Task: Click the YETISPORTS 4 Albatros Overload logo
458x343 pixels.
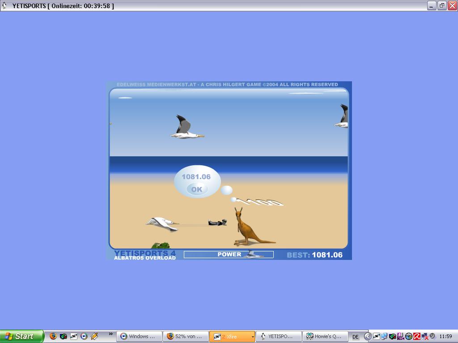Action: 145,255
